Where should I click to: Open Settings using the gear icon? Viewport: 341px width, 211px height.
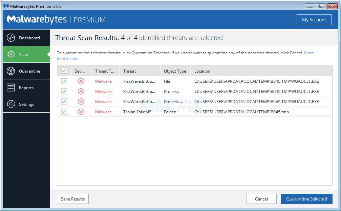tap(10, 104)
